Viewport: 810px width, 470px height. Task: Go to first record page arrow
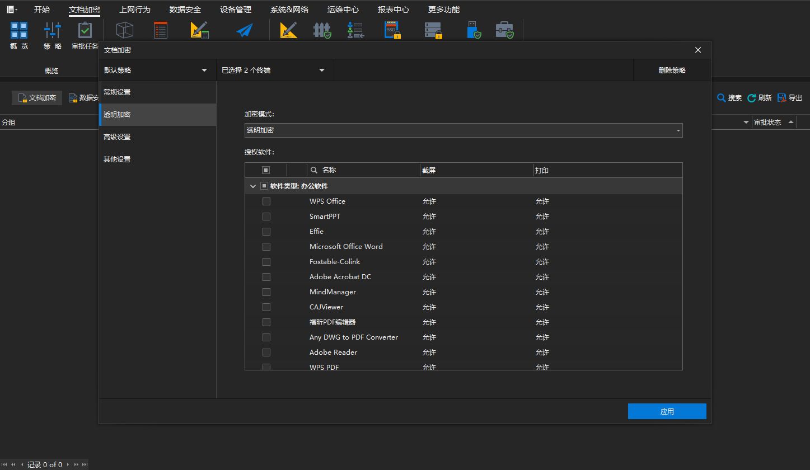tap(4, 464)
